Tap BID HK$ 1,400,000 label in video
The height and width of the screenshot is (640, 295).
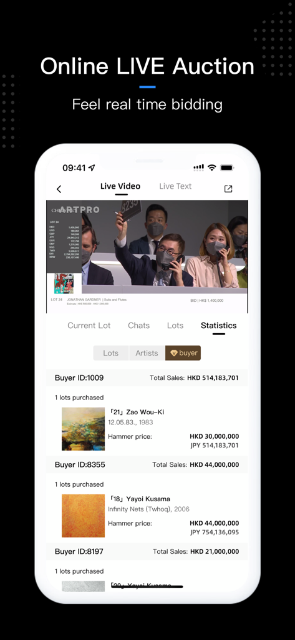click(x=206, y=301)
